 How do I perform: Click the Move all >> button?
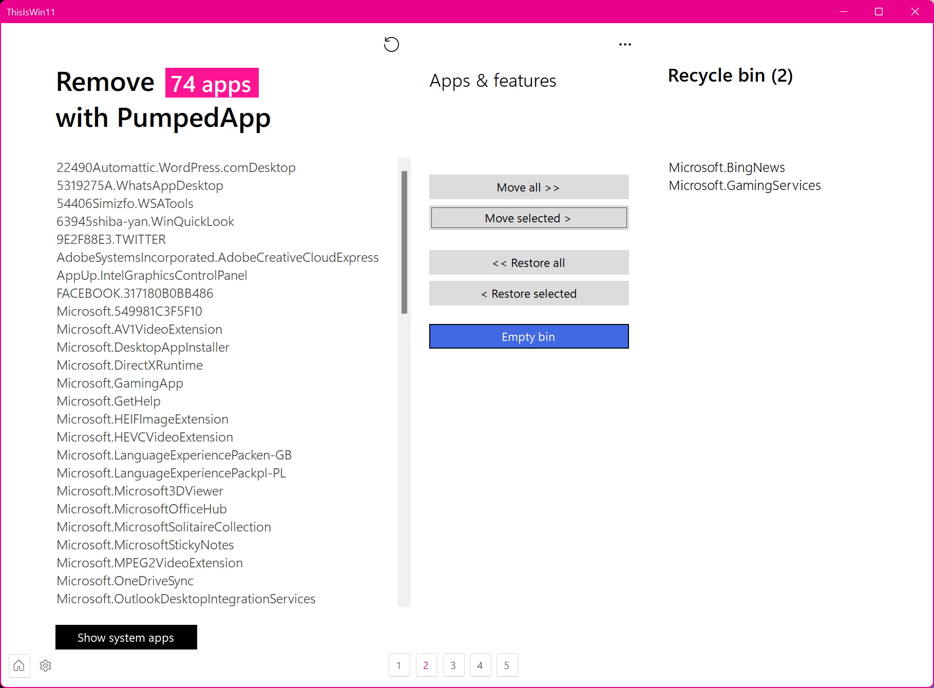[x=528, y=187]
